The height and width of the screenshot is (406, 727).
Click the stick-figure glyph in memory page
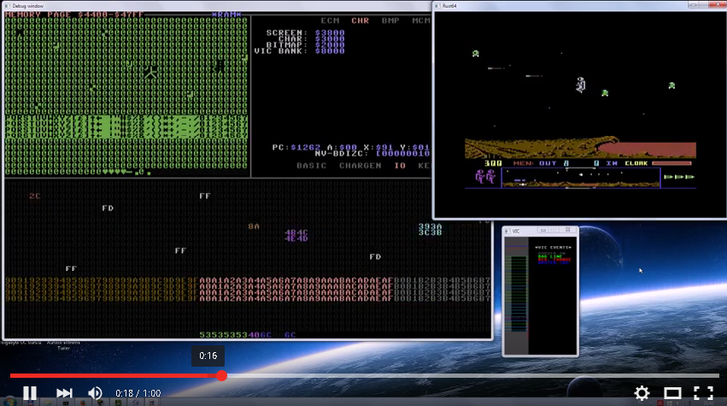[150, 73]
